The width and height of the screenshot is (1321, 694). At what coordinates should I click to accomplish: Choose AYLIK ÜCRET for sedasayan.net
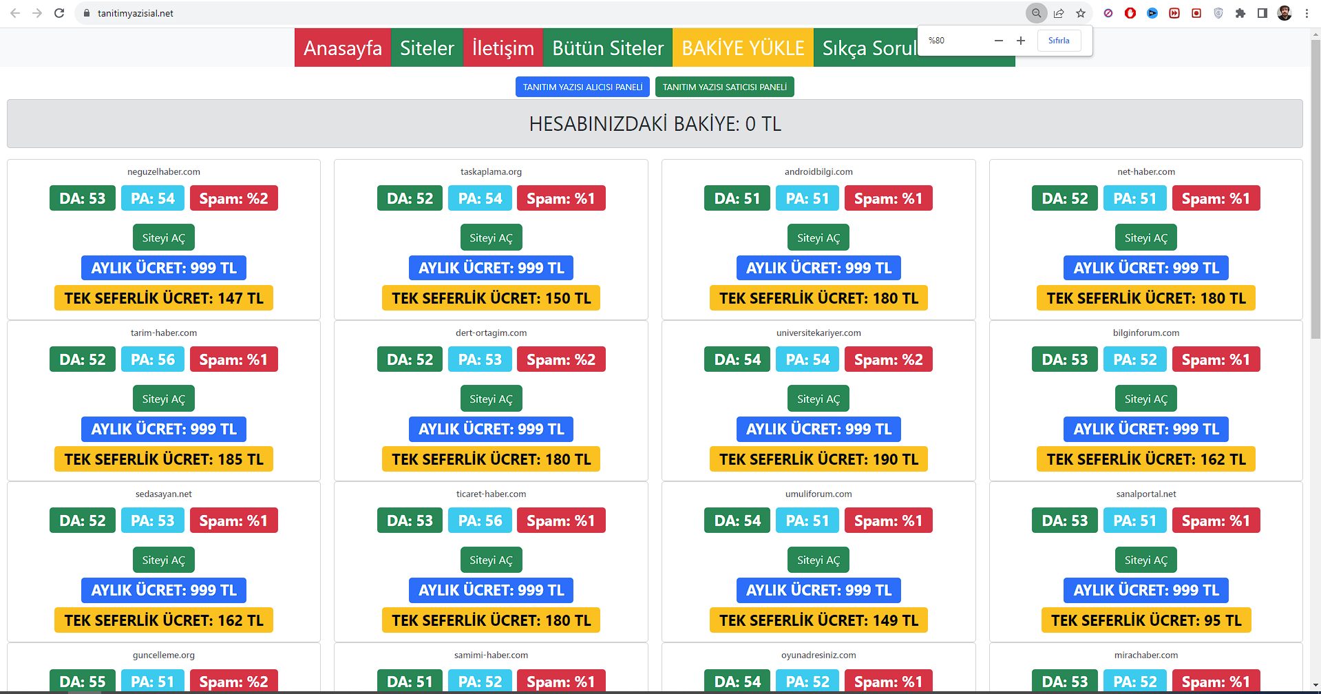(164, 590)
